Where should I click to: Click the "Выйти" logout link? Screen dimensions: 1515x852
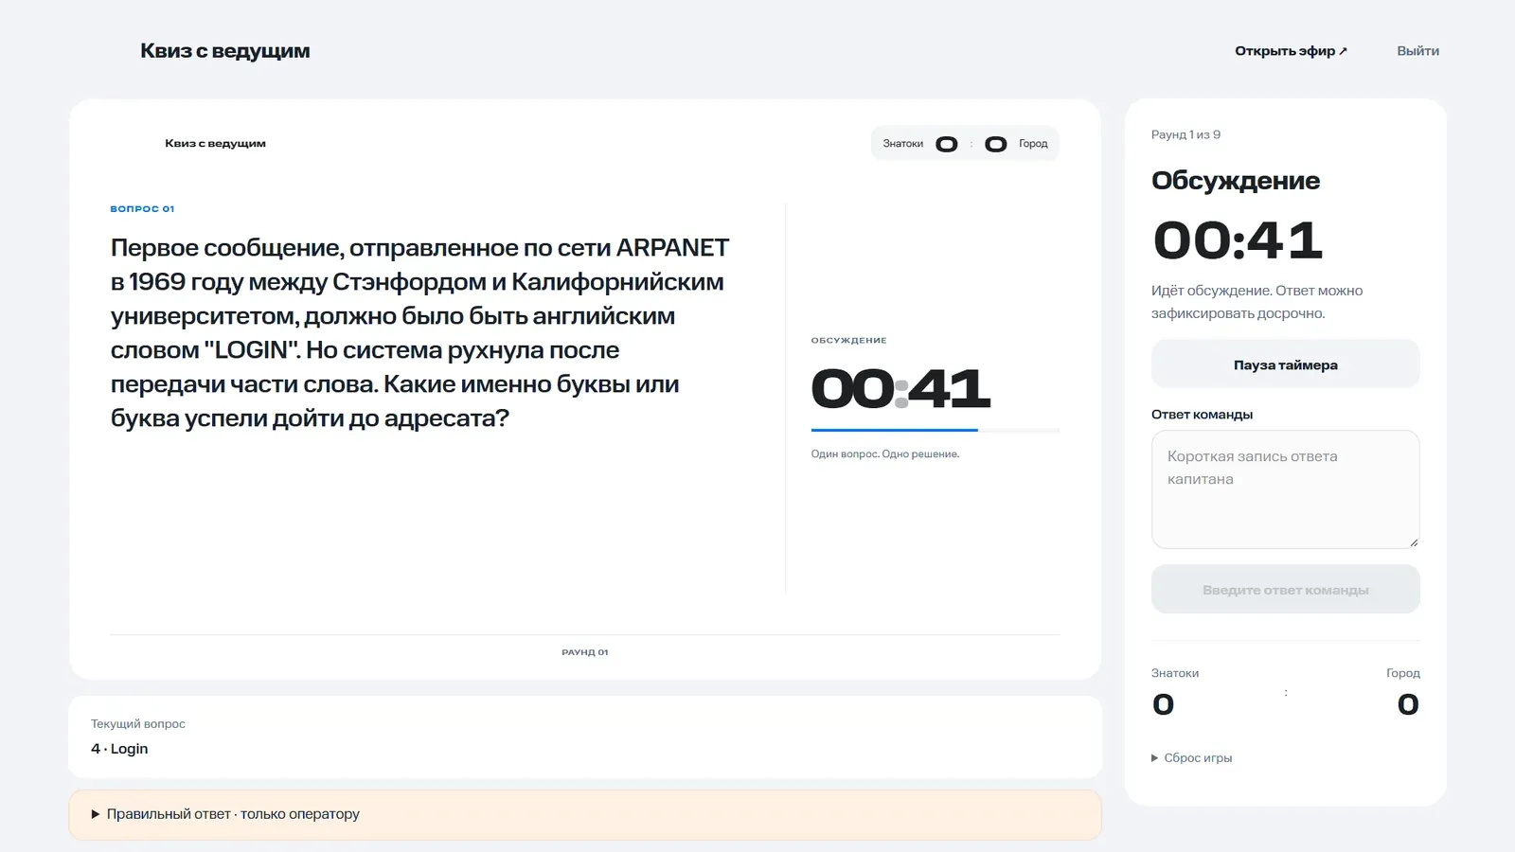tap(1417, 51)
